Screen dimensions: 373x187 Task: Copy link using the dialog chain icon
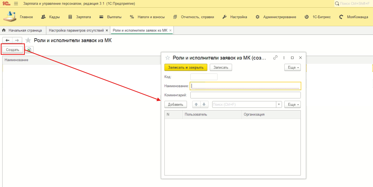pos(275,58)
